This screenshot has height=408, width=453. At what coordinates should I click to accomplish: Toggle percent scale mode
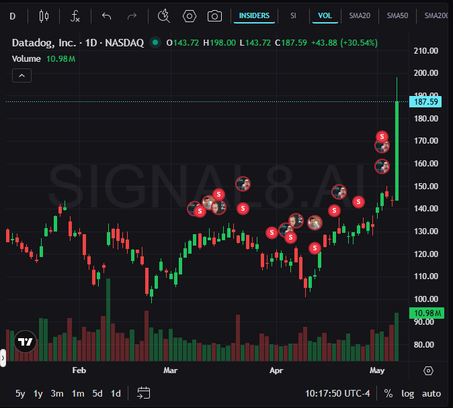coord(388,393)
